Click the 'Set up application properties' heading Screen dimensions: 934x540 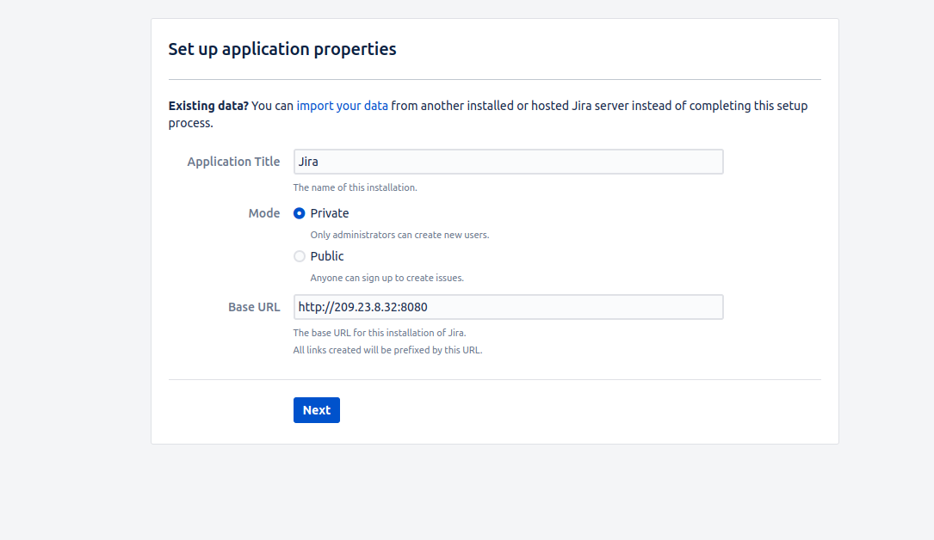pyautogui.click(x=282, y=49)
